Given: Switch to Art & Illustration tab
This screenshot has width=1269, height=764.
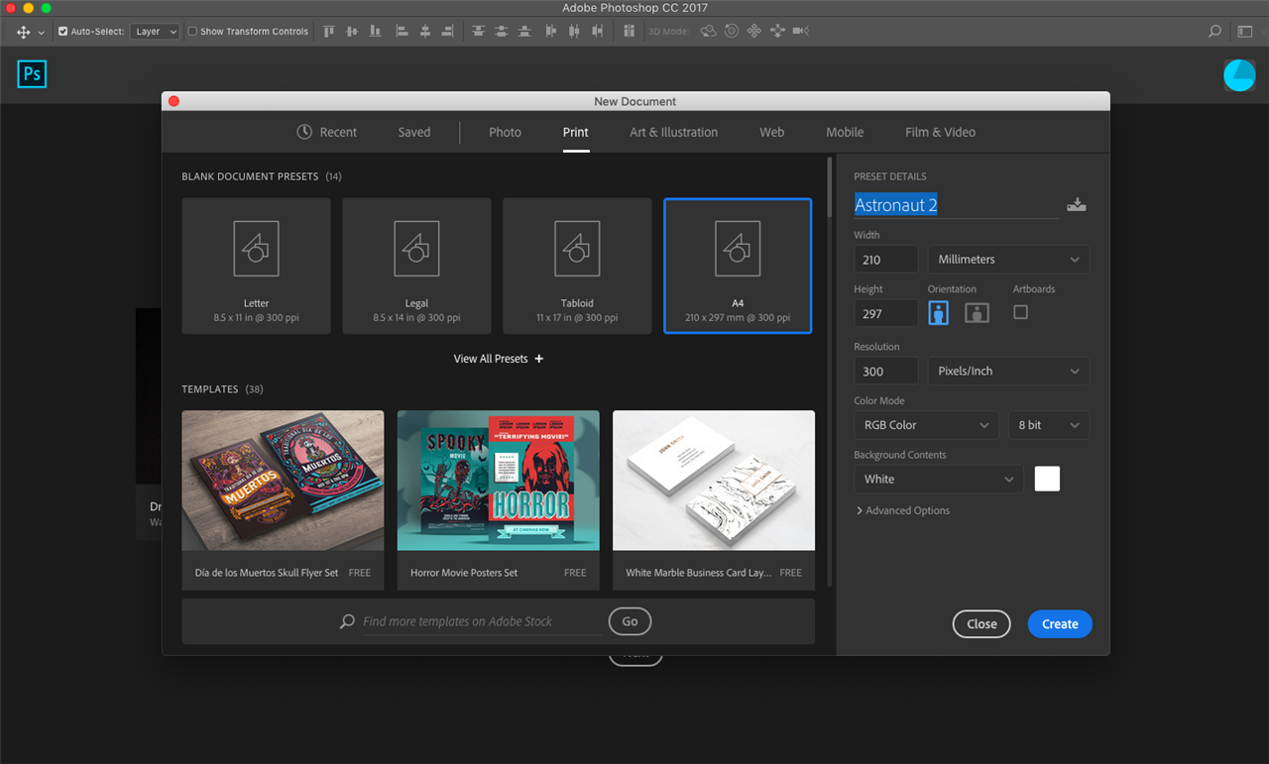Looking at the screenshot, I should pyautogui.click(x=674, y=132).
